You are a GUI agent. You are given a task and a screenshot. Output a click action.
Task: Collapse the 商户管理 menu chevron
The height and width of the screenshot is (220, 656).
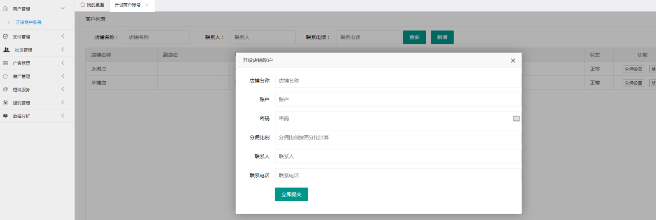tap(63, 8)
